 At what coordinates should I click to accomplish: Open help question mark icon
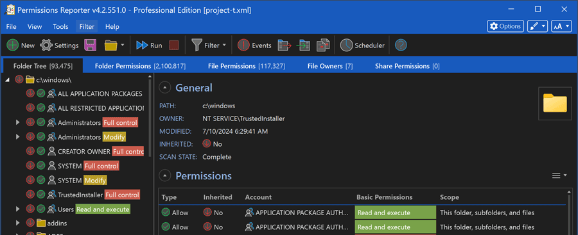point(401,45)
